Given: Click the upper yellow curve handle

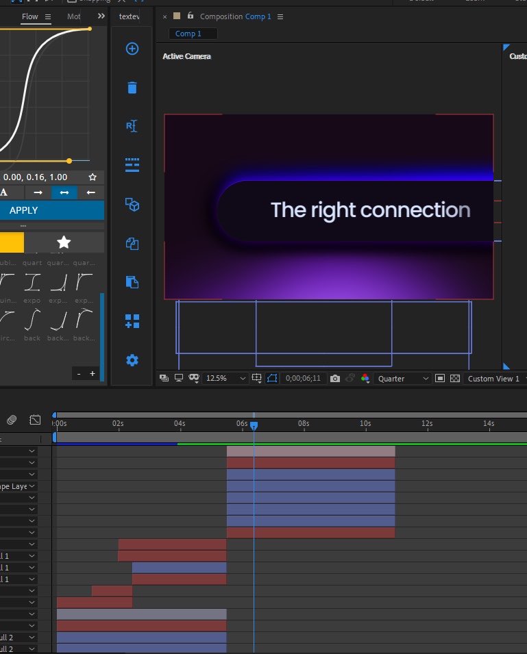Looking at the screenshot, I should coord(90,29).
